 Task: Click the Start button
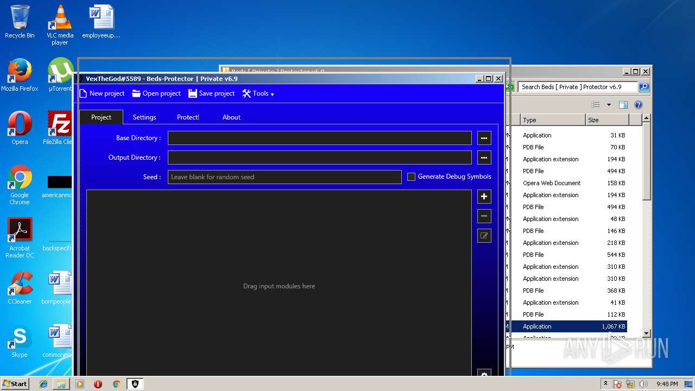pos(15,383)
